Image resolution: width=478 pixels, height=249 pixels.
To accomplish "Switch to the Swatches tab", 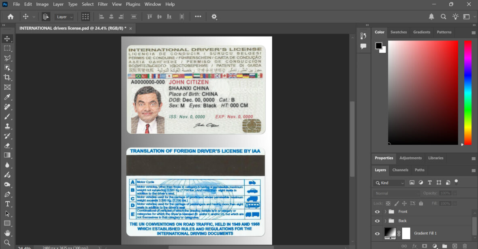I will (x=399, y=32).
